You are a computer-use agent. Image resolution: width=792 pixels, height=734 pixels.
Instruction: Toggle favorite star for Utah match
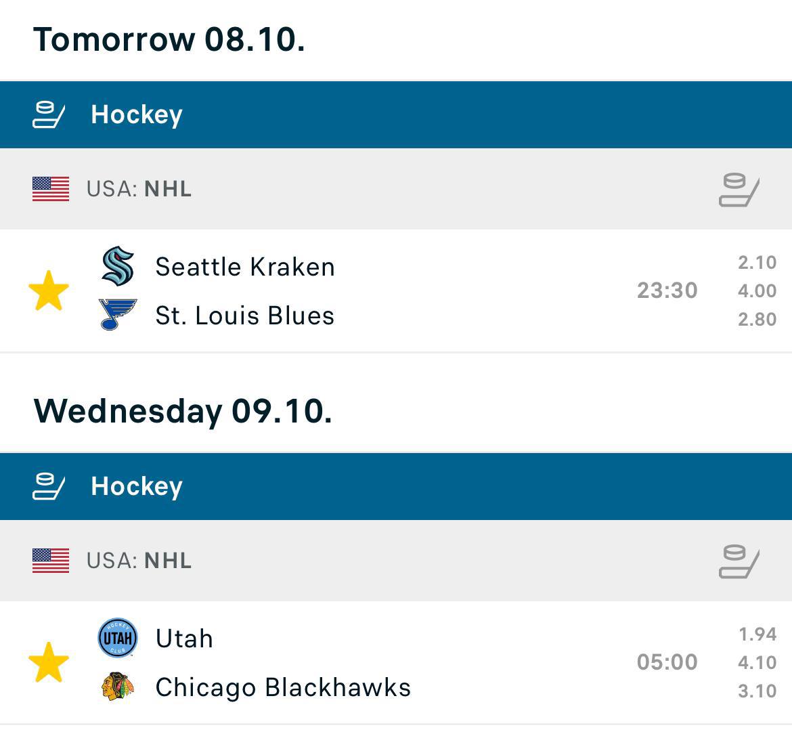point(49,662)
